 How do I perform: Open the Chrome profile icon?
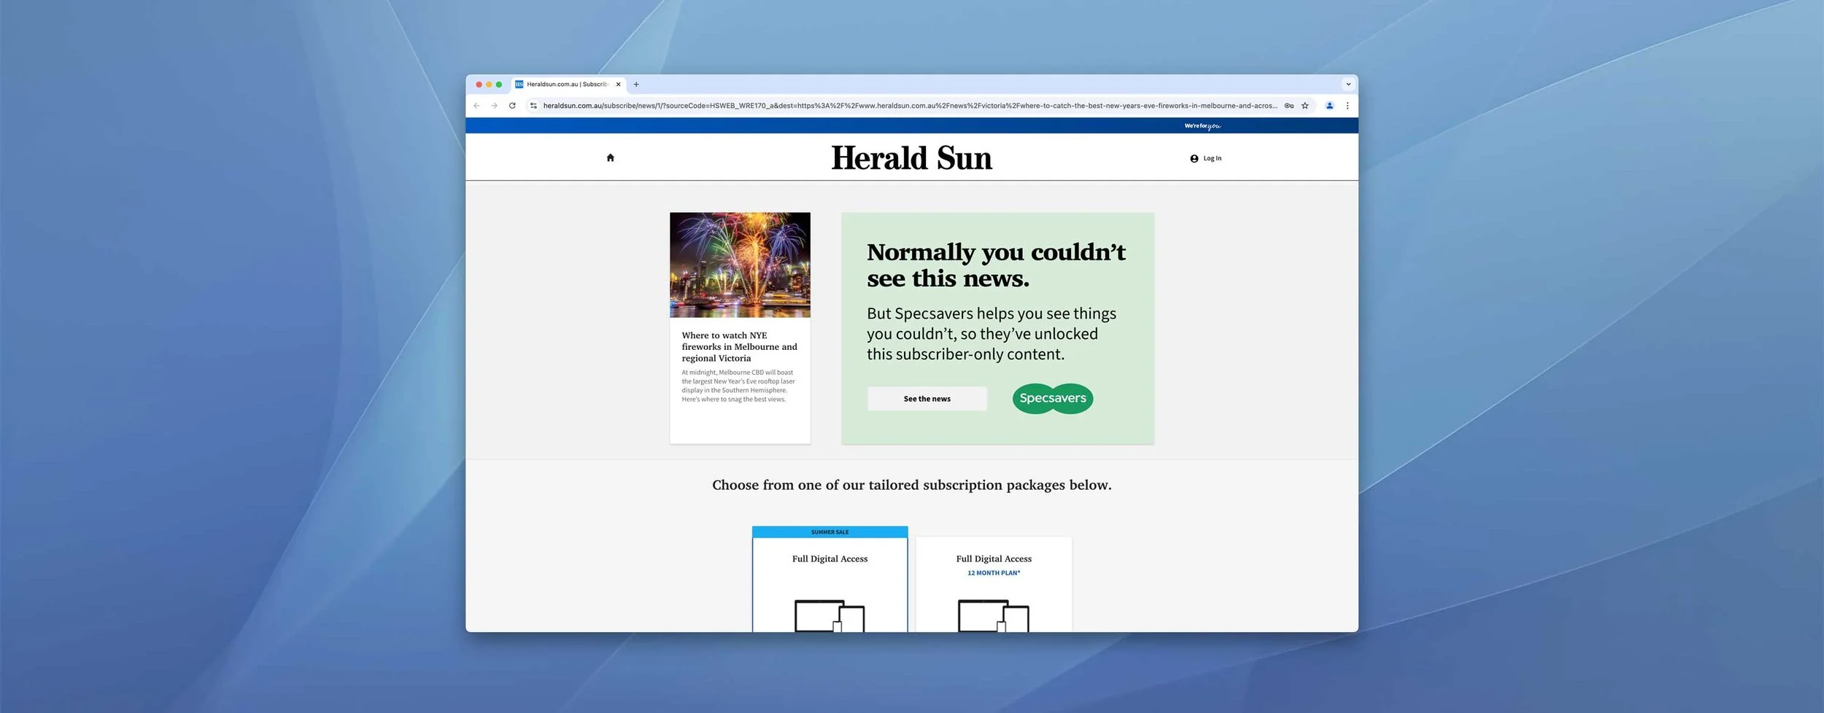[1329, 106]
